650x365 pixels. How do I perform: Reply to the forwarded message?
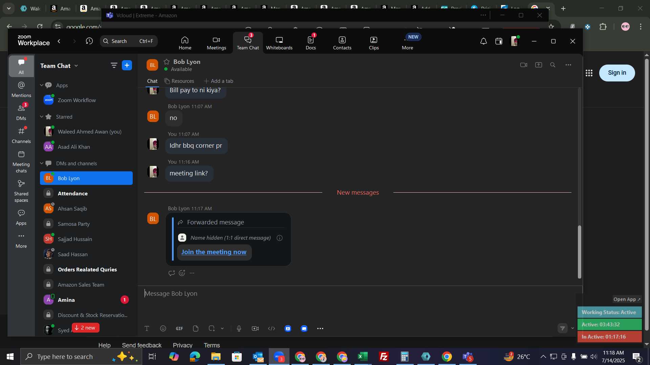172,273
